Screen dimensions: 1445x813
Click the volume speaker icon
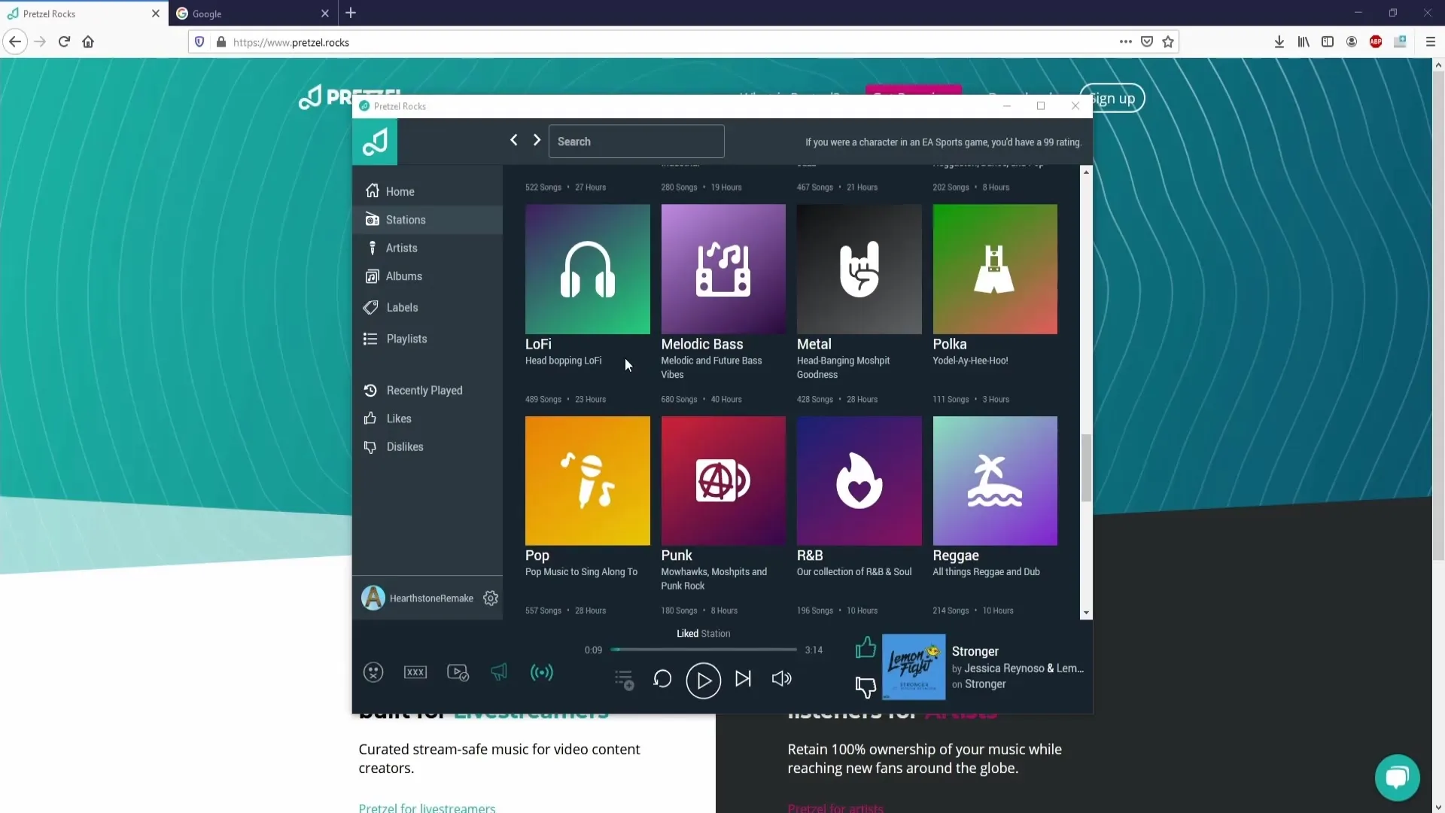pyautogui.click(x=782, y=679)
